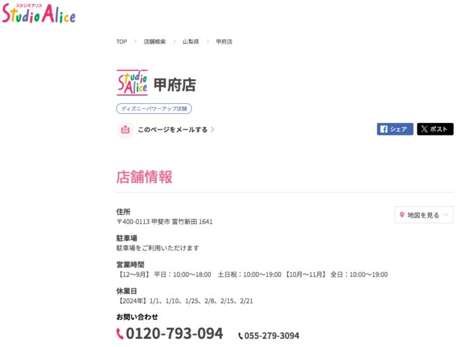Image resolution: width=475 pixels, height=347 pixels.
Task: Open このページをメールする link
Action: [x=173, y=130]
